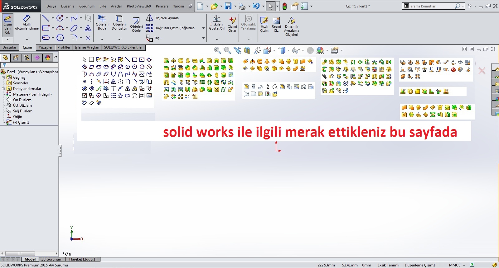Switch to the Yüzeyler tab
Screen dimensions: 499x268
[x=46, y=48]
